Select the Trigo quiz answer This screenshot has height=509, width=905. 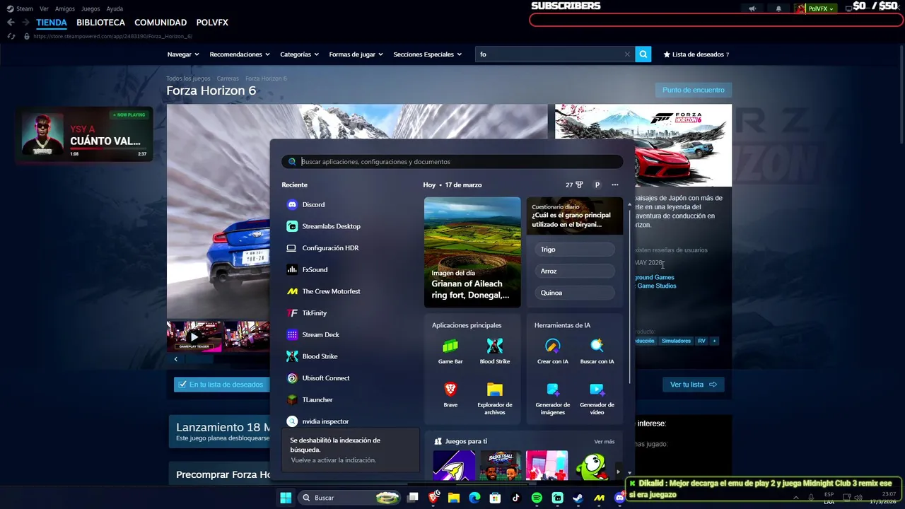575,250
